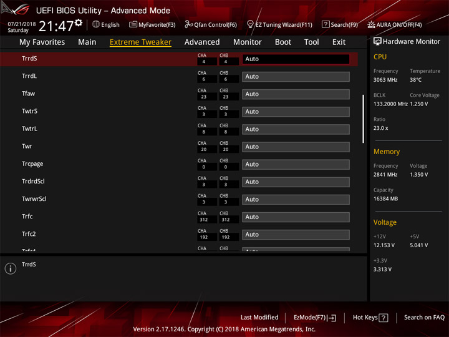Click the 21:47 clock display

pyautogui.click(x=56, y=26)
